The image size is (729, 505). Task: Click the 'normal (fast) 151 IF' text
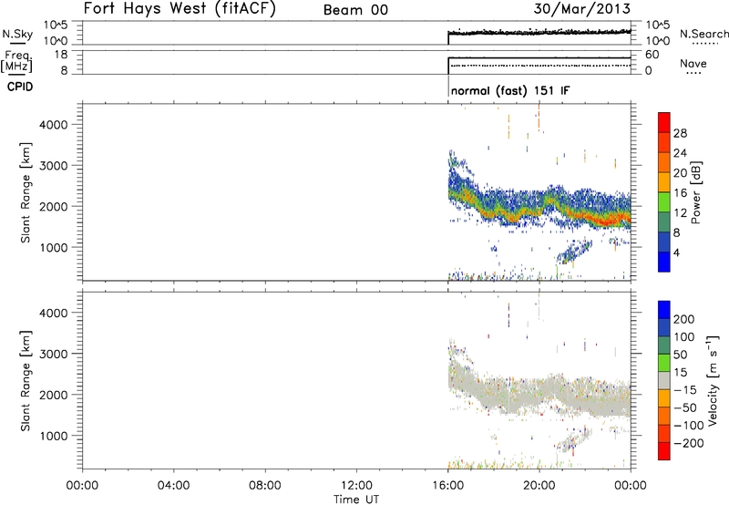point(510,90)
